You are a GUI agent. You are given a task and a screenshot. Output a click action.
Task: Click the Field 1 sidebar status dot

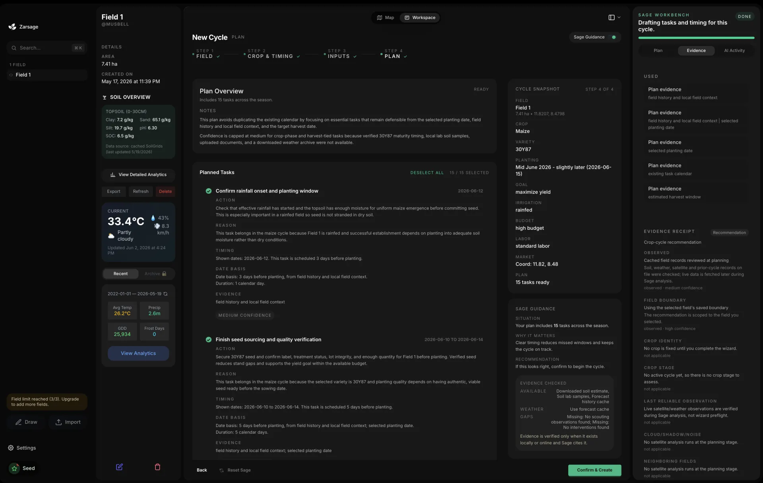click(x=11, y=75)
